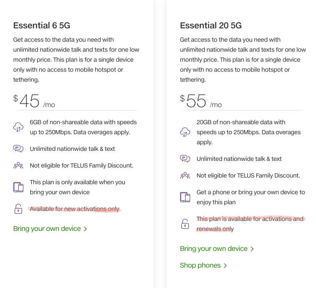Click the devices icon in the Essential 6 5G card
The width and height of the screenshot is (316, 288).
pos(18,187)
